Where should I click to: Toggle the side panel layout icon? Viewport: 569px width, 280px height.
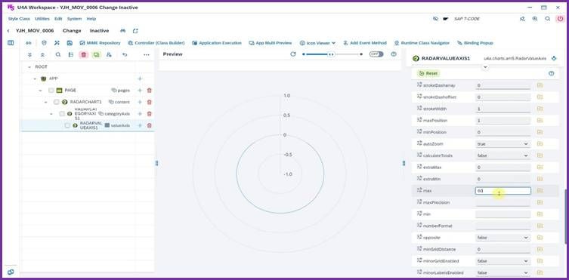pos(11,43)
